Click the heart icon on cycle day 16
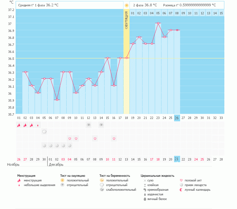Screen dimensions: 237x209 pos(114,139)
